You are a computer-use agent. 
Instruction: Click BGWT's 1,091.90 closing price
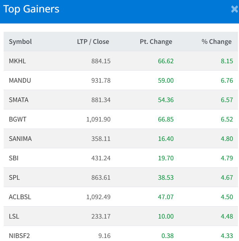pos(98,119)
